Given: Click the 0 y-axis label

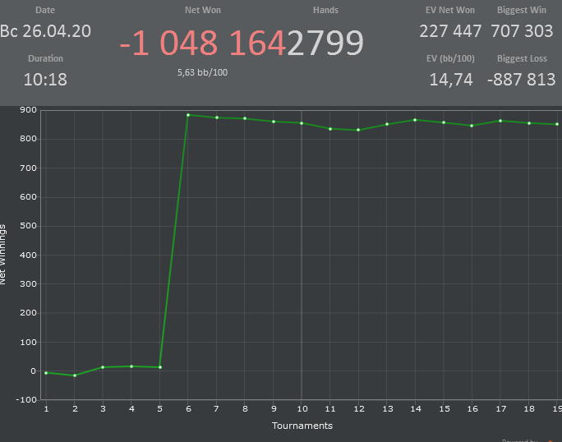Looking at the screenshot, I should [34, 371].
